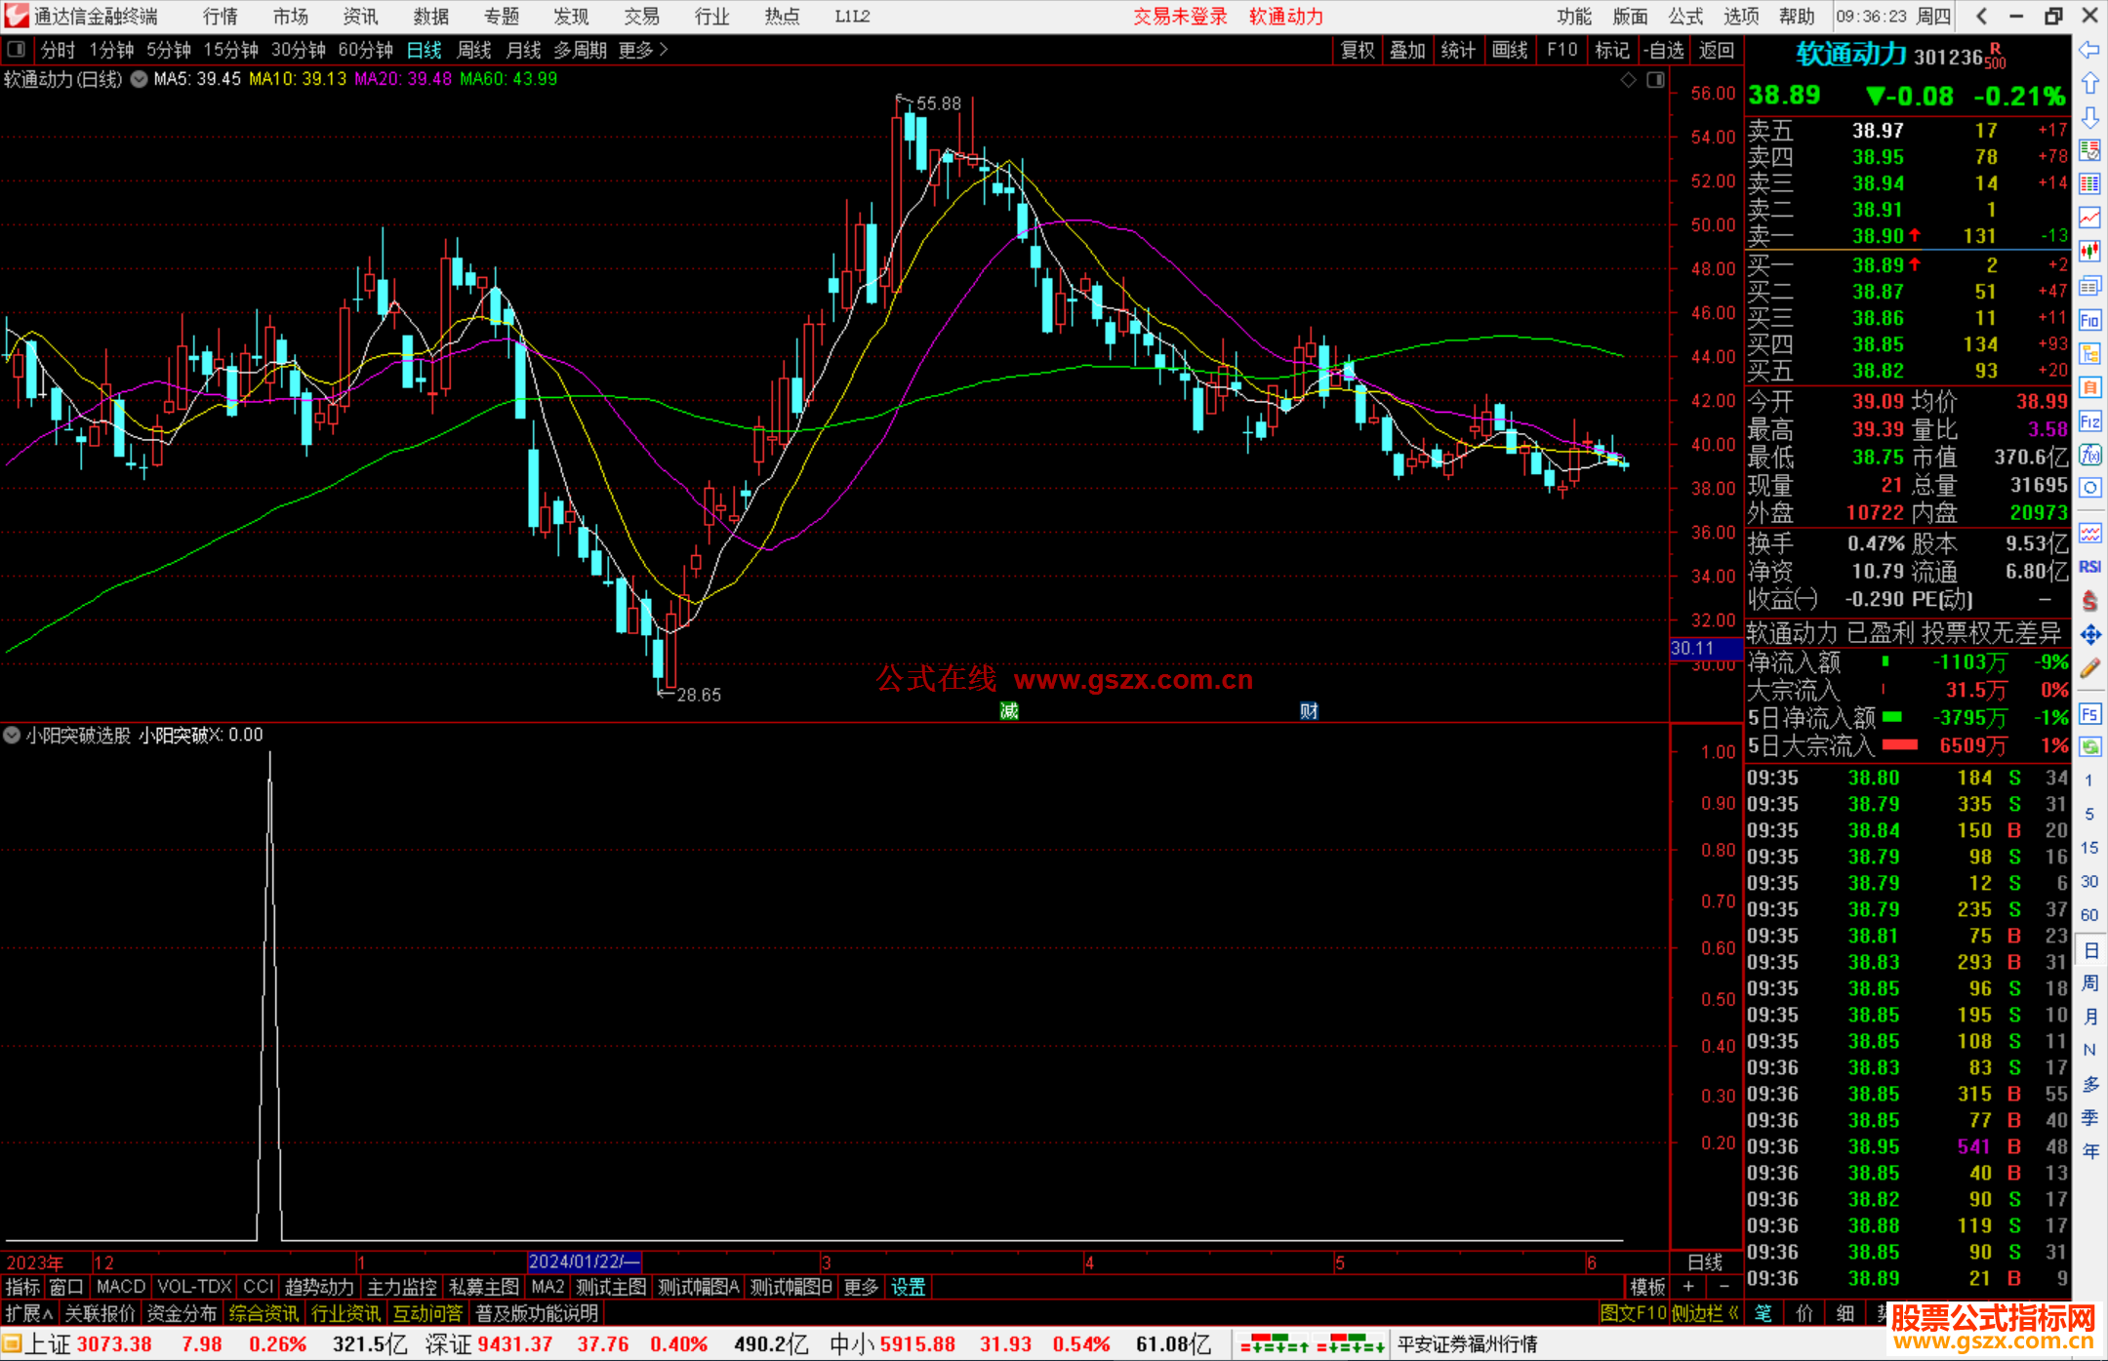Open the candlestick chart sidebar icon

(x=2089, y=252)
